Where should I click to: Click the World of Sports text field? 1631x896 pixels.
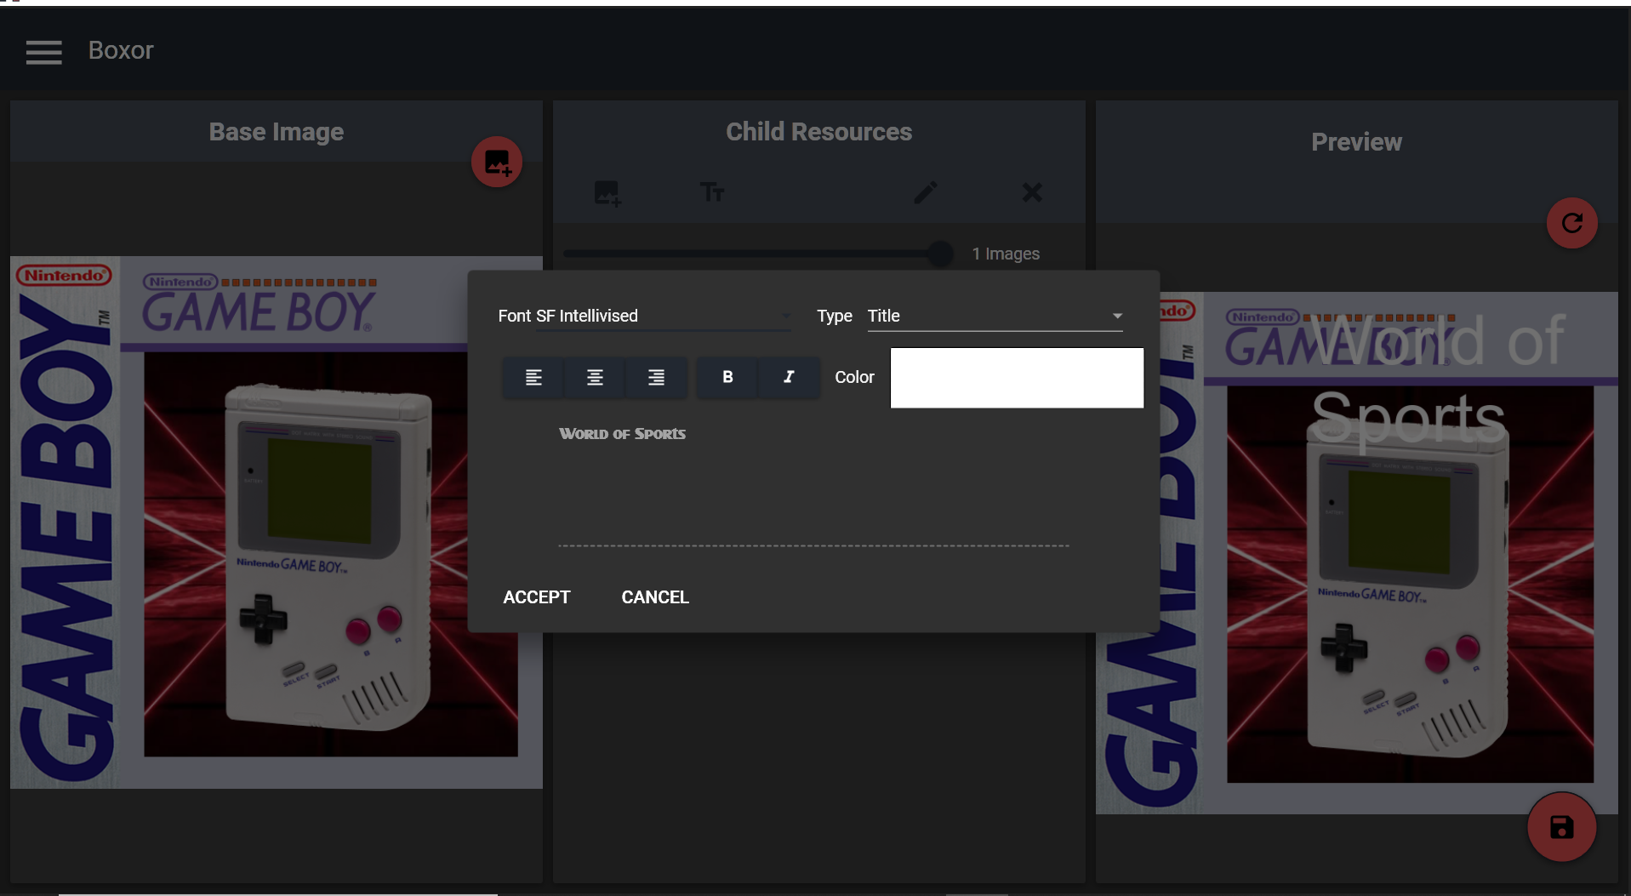(x=813, y=483)
